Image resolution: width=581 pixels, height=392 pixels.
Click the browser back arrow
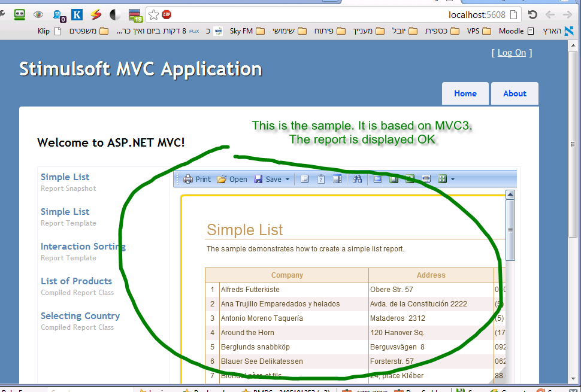550,15
